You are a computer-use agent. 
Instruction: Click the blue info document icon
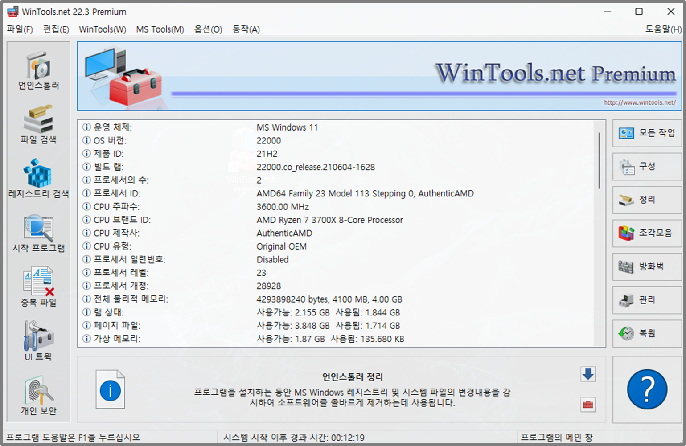pyautogui.click(x=110, y=390)
